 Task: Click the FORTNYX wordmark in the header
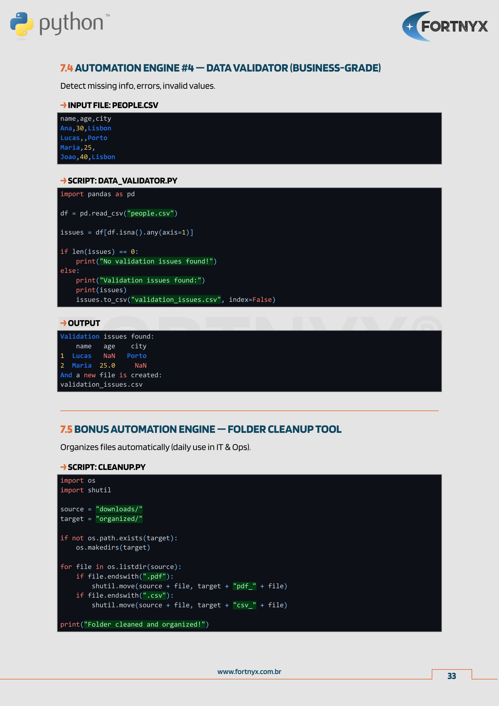point(454,27)
